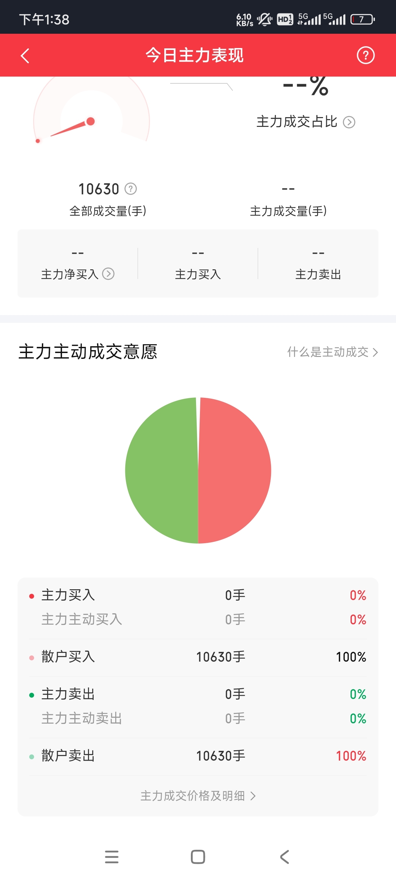Open 什么是主动成交 explanation link
Viewport: 396px width, 880px height.
pyautogui.click(x=332, y=352)
